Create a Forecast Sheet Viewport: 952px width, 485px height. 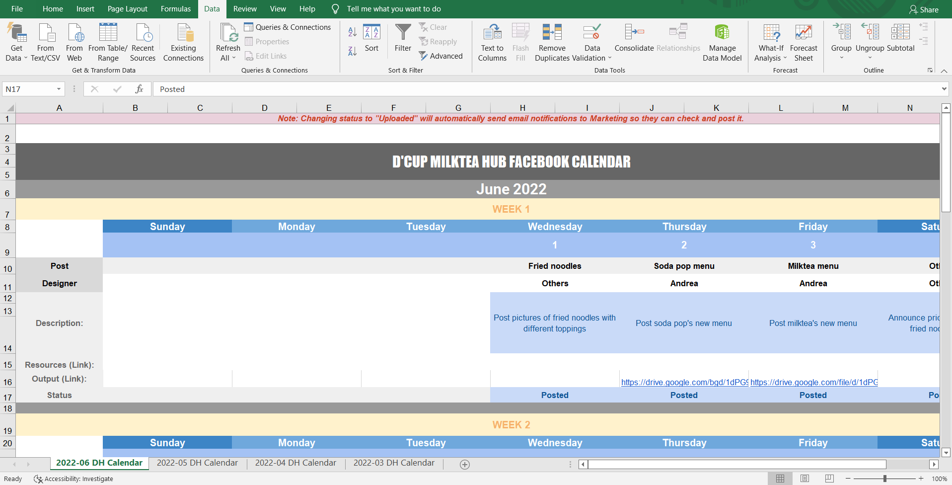pyautogui.click(x=804, y=42)
